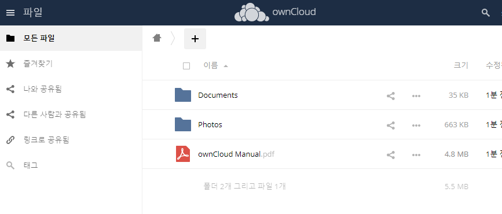
Task: Click the ownCloud cloud logo
Action: [252, 13]
